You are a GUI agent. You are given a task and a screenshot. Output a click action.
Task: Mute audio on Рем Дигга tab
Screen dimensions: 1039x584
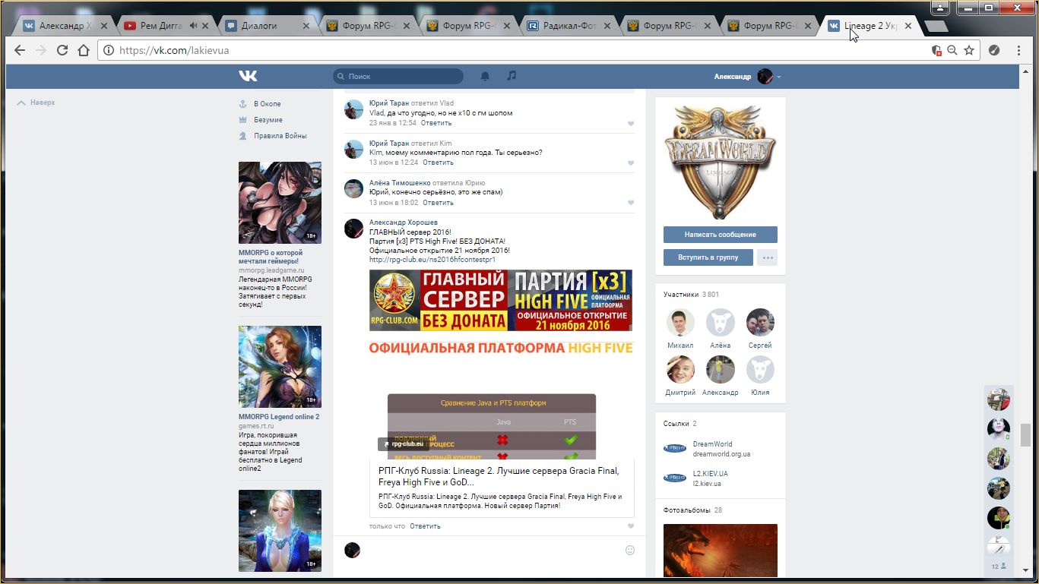193,26
